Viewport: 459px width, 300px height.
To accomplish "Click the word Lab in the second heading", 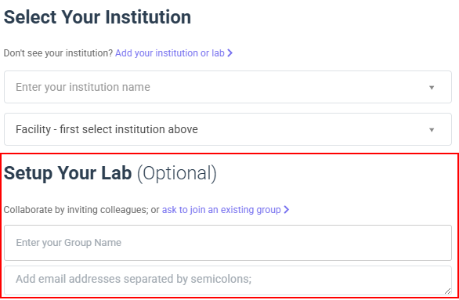I will (x=116, y=172).
